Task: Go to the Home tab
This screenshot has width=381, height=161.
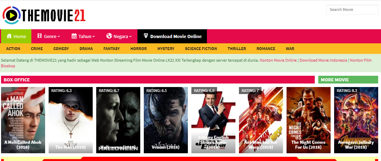Action: [x=16, y=36]
